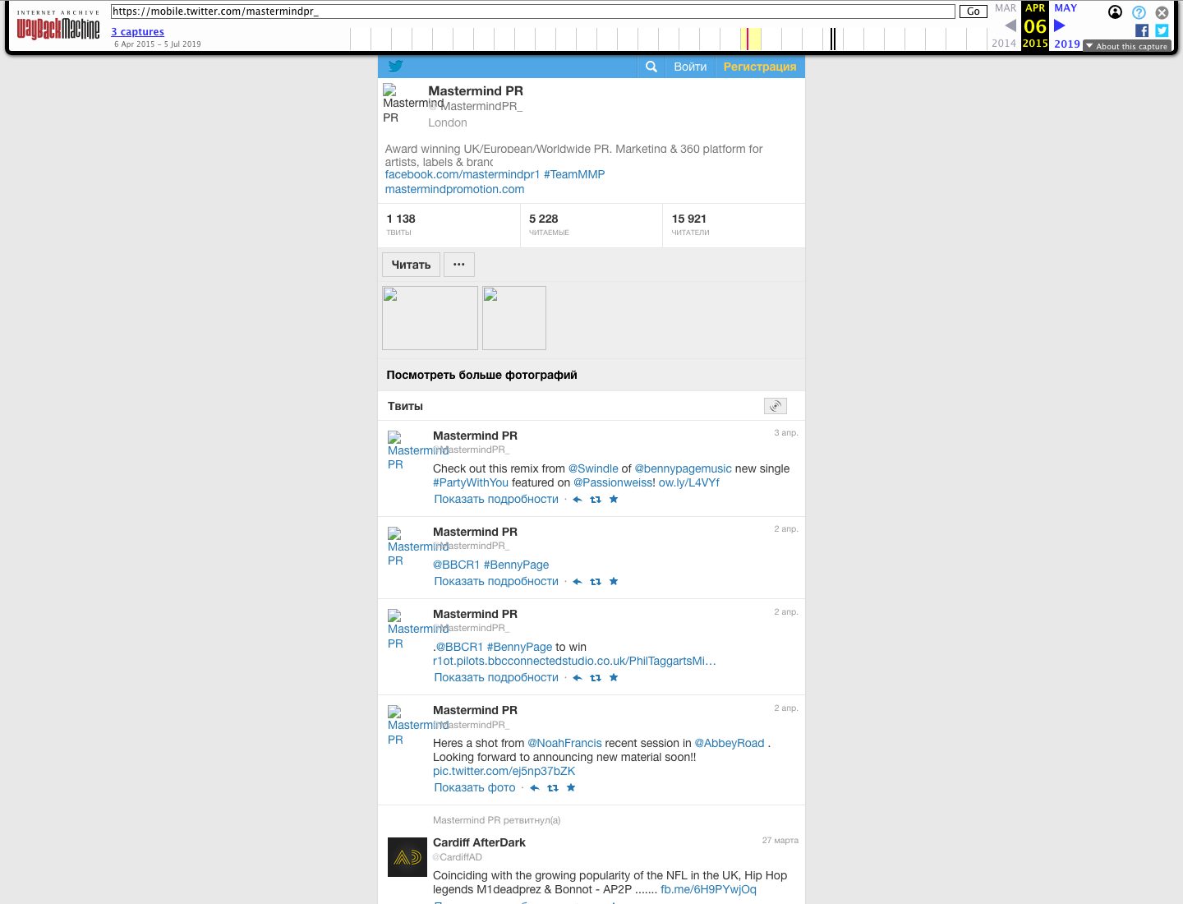Share capture on Facebook icon
The width and height of the screenshot is (1183, 904).
1142,30
